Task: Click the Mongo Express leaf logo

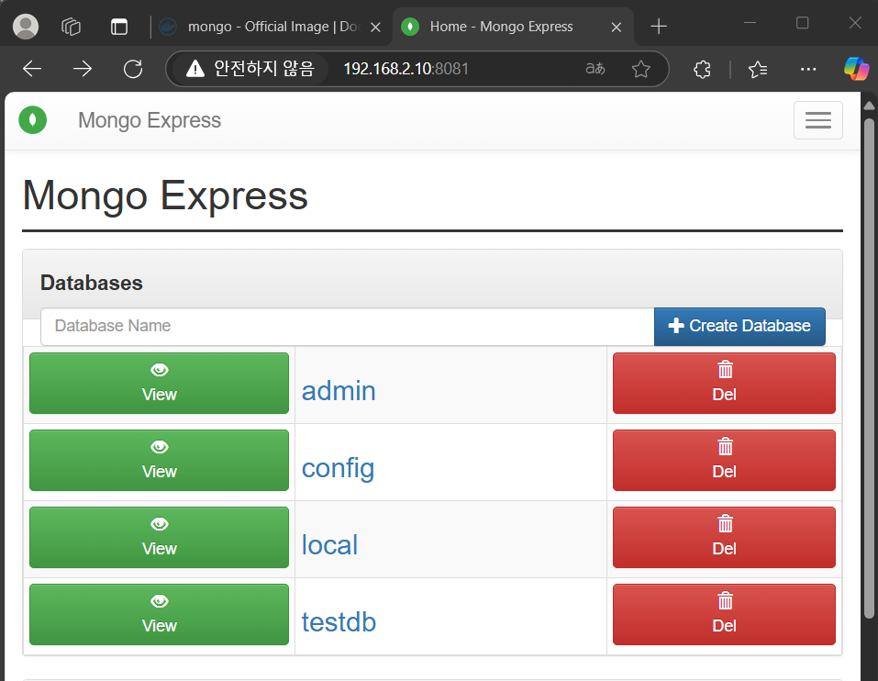Action: (32, 120)
